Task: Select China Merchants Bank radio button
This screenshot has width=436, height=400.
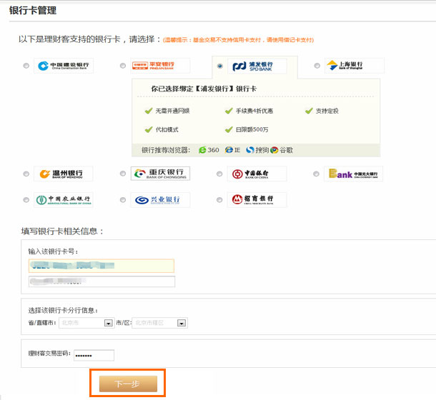Action: [x=219, y=199]
